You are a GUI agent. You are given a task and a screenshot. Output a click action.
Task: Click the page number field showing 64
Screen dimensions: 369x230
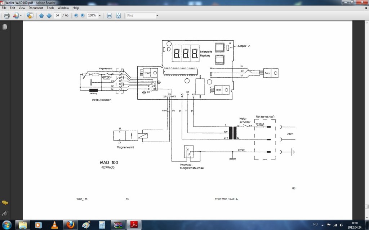point(57,15)
